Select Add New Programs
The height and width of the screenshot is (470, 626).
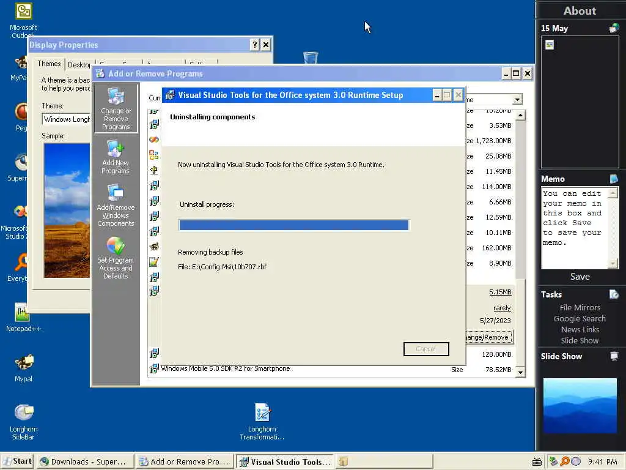[x=116, y=157]
